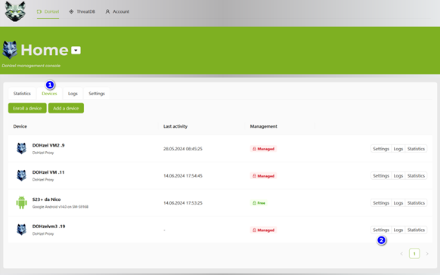Click the raccoon logo in the header
440x275 pixels.
[x=15, y=11]
